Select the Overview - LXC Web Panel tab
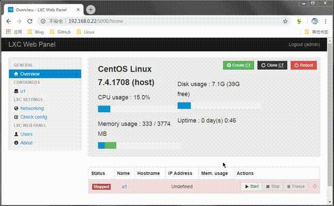 (x=44, y=10)
